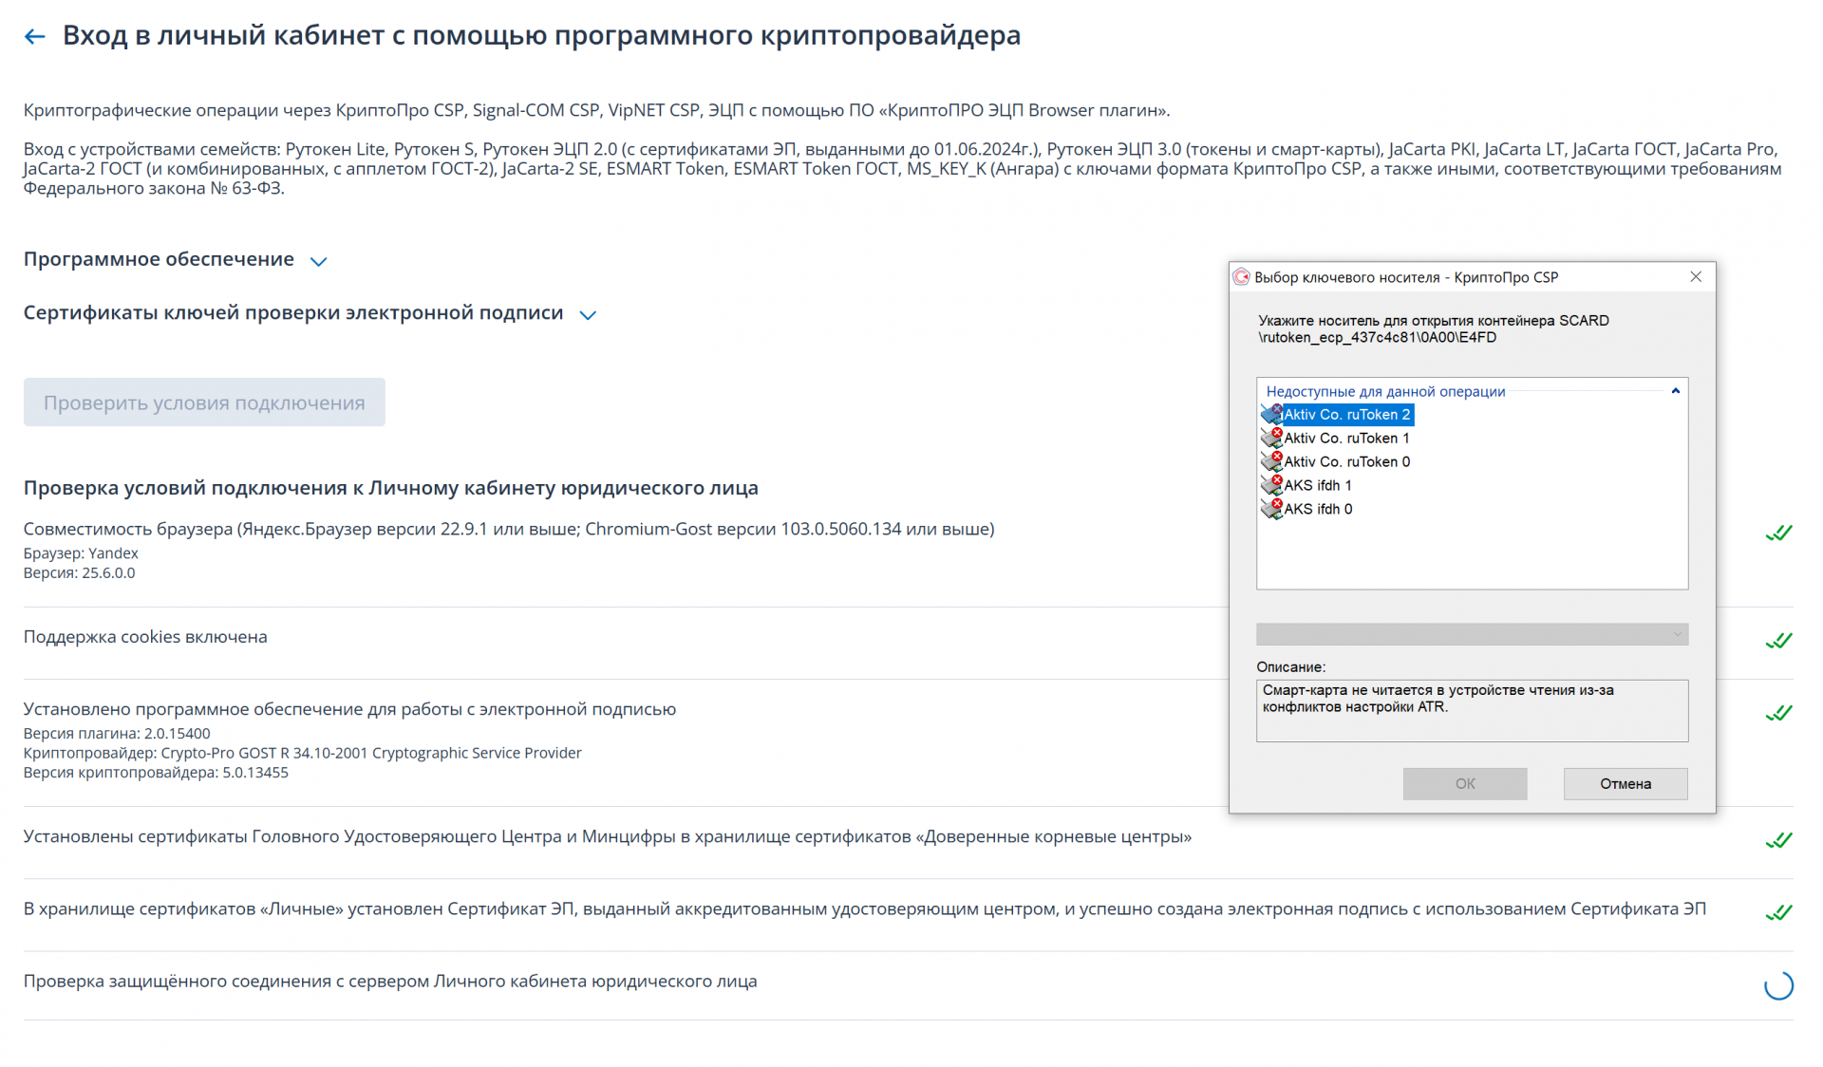Click Отмена to cancel the dialog
This screenshot has height=1067, width=1823.
1626,784
